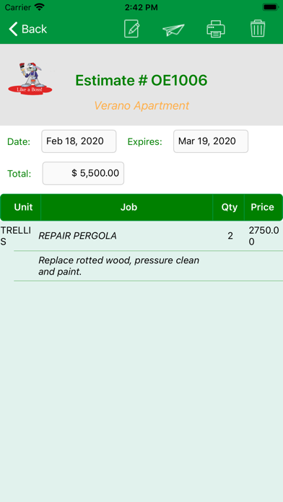This screenshot has width=283, height=502.
Task: Select the Total amount $ 5,500.00 field
Action: coord(83,173)
